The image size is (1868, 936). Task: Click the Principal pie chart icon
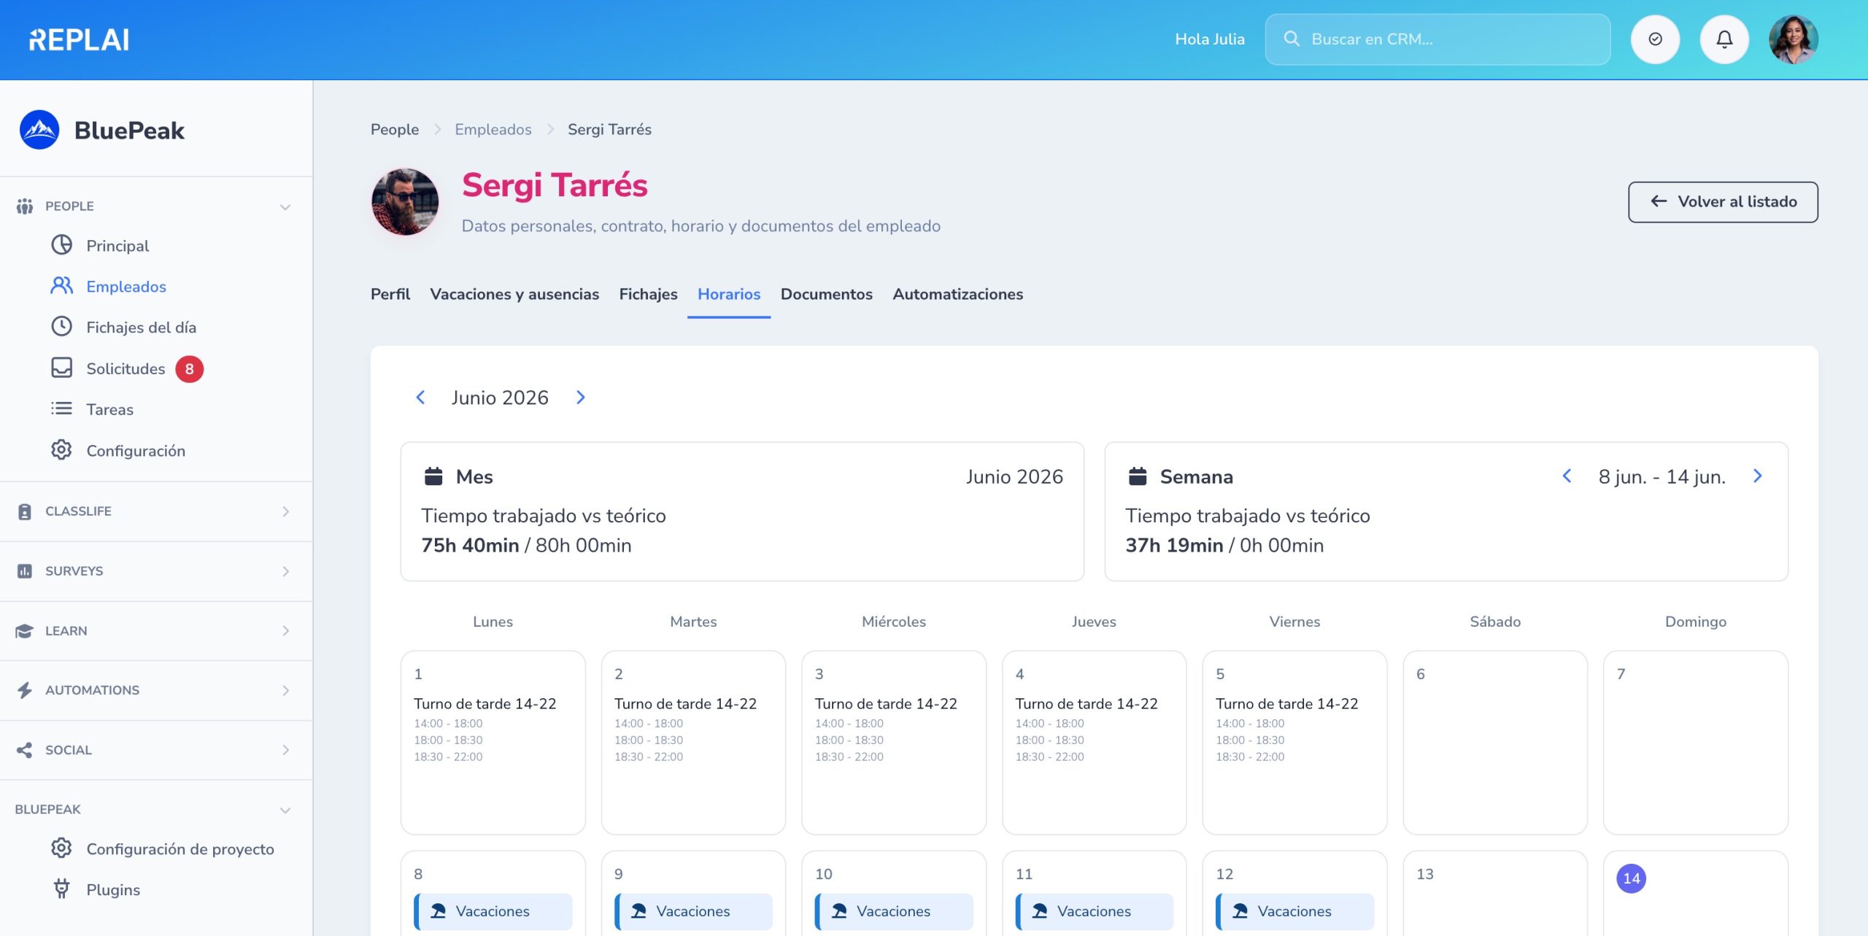[61, 245]
